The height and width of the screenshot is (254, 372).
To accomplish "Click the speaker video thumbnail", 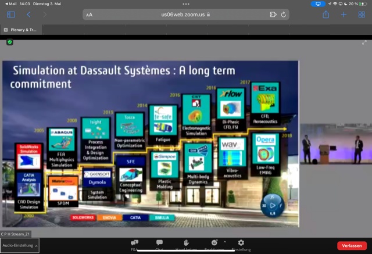I will [336, 144].
